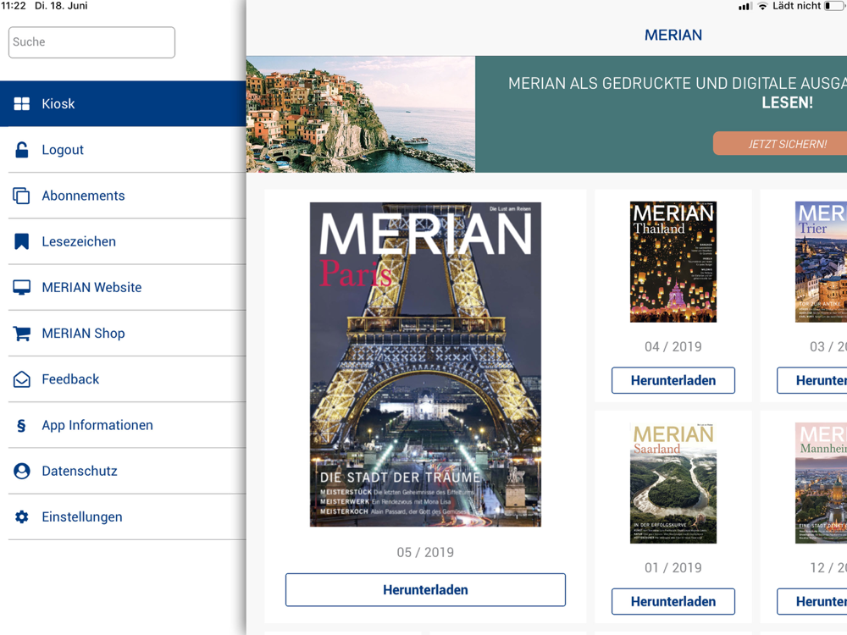This screenshot has width=847, height=635.
Task: Tap the cellular signal bars icon
Action: (x=745, y=7)
